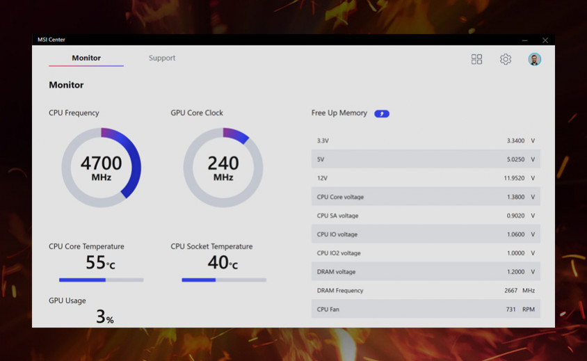Screen dimensions: 587x361
Task: Click the GPU Usage percentage value
Action: [104, 317]
